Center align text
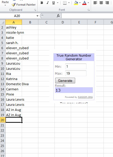Viewport: 113px width, 157px height. point(101,3)
